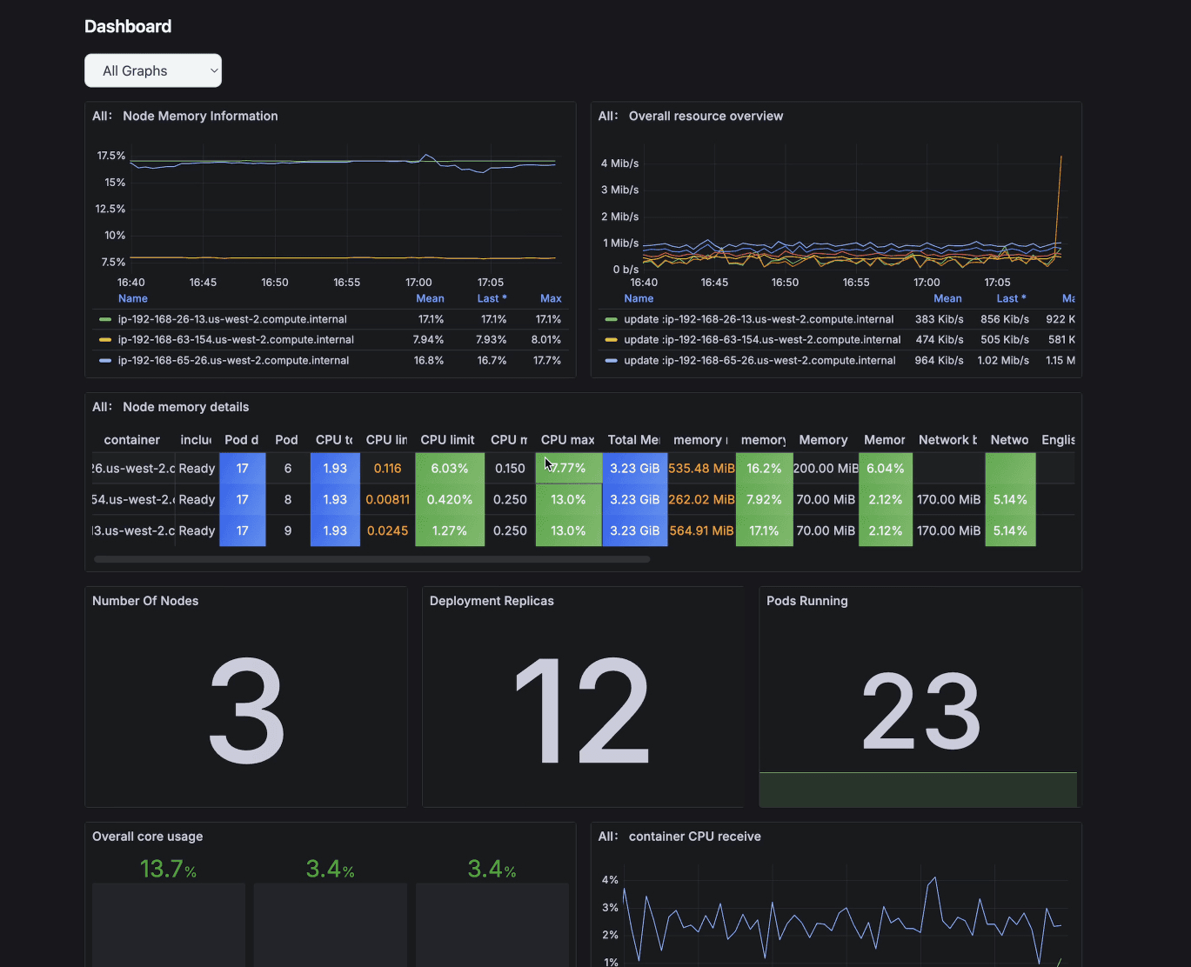Click blue swatch for ip-192-168-65-26 memory series
Image resolution: width=1191 pixels, height=967 pixels.
pyautogui.click(x=105, y=360)
